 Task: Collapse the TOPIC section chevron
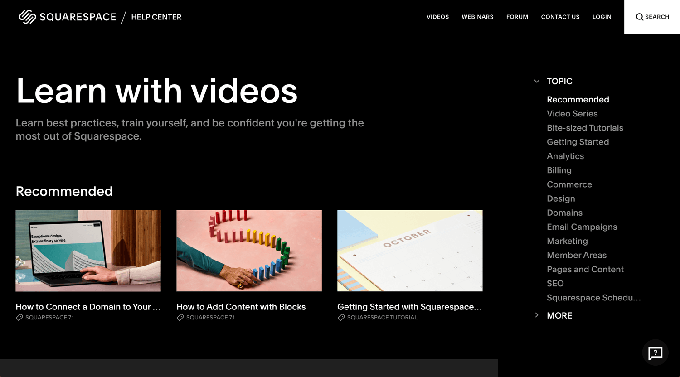(537, 82)
